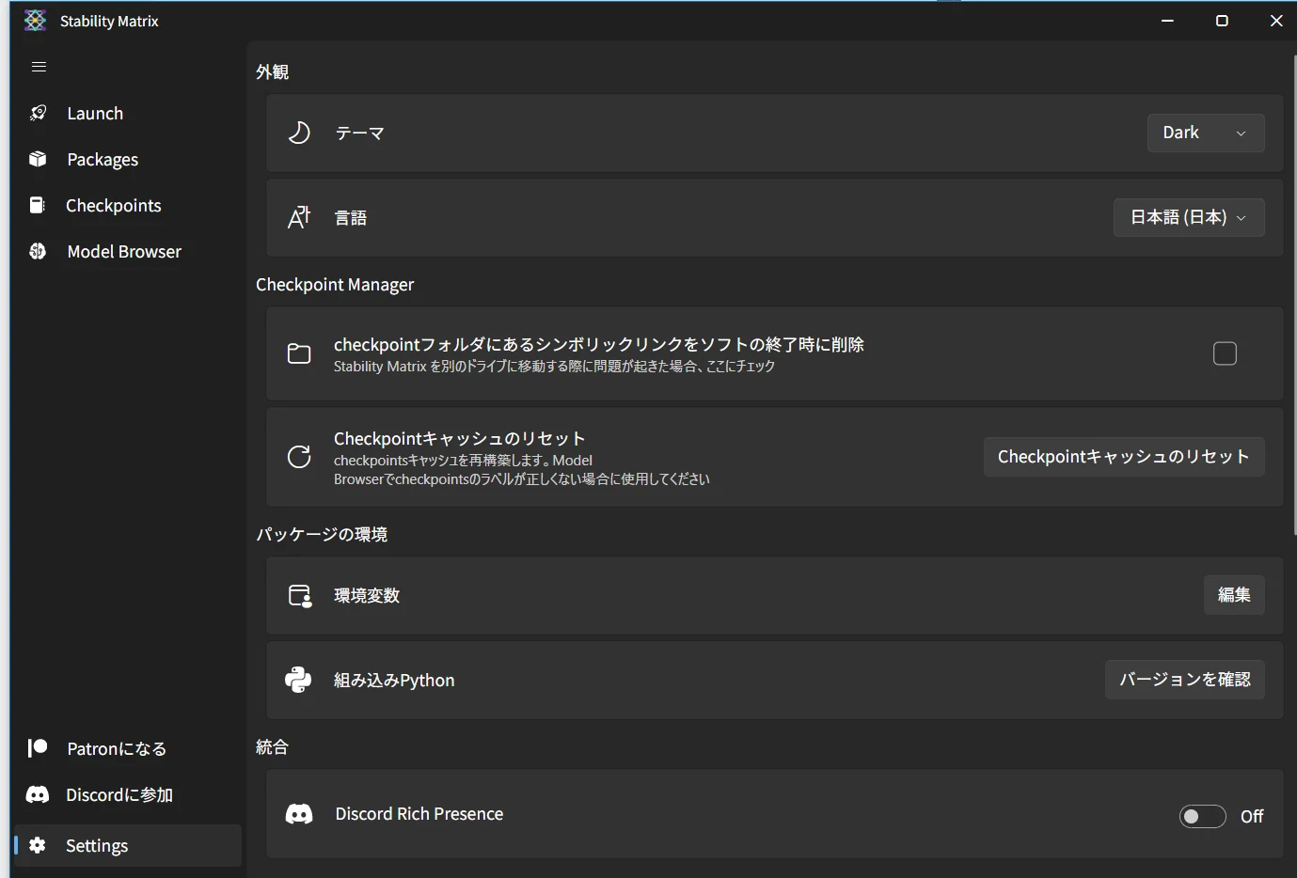Image resolution: width=1297 pixels, height=878 pixels.
Task: Click the 外観 section heading
Action: pyautogui.click(x=273, y=71)
